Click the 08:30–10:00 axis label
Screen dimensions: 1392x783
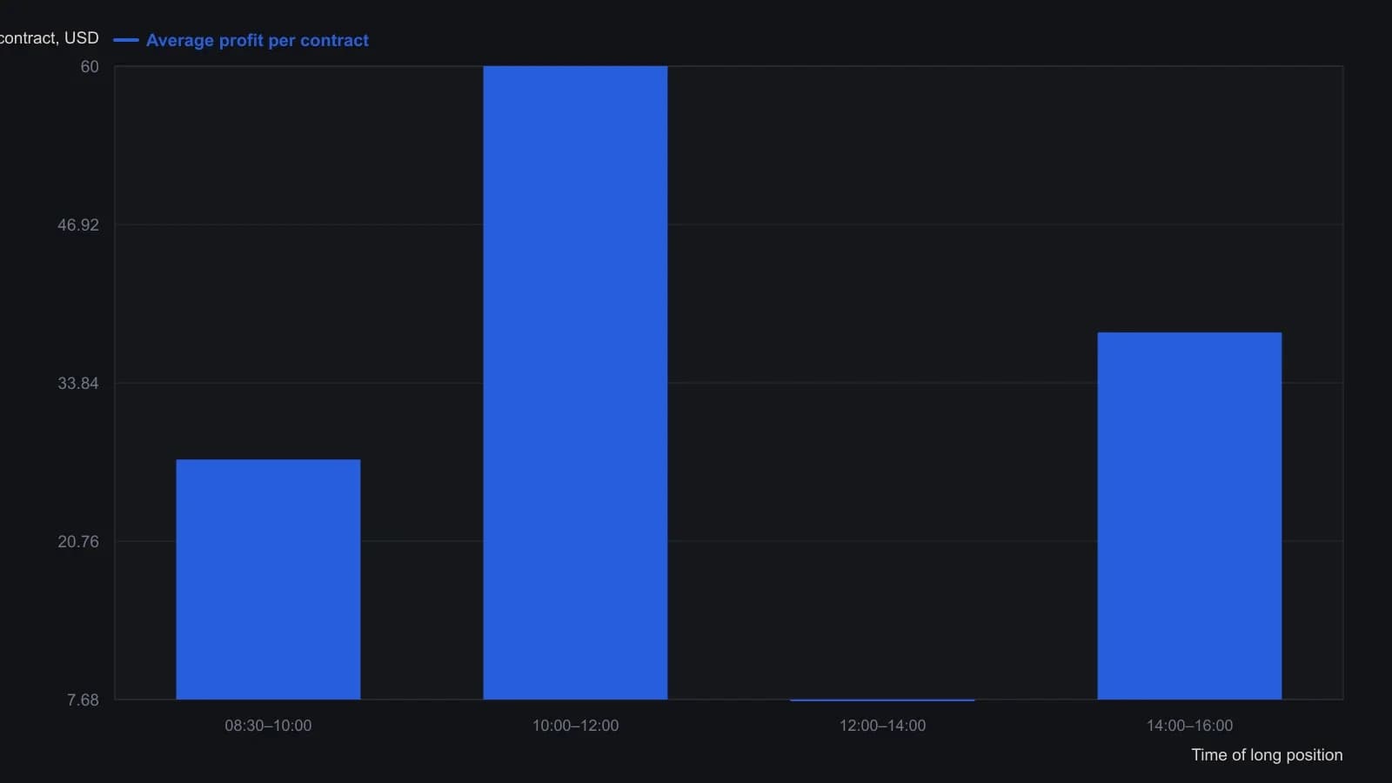(268, 726)
